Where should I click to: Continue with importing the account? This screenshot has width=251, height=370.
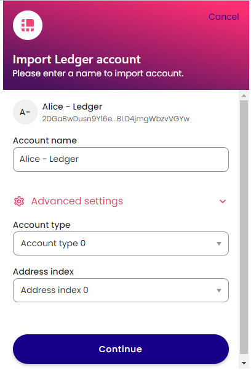coord(121,349)
